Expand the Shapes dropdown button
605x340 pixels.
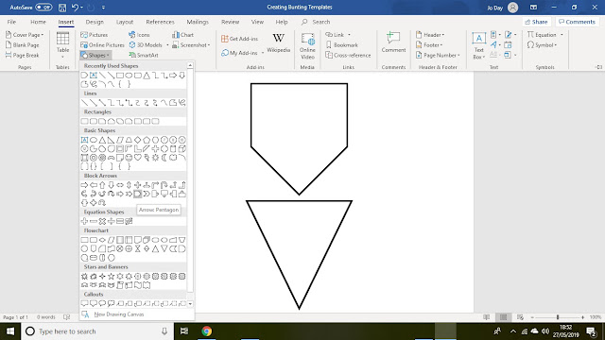(x=95, y=55)
